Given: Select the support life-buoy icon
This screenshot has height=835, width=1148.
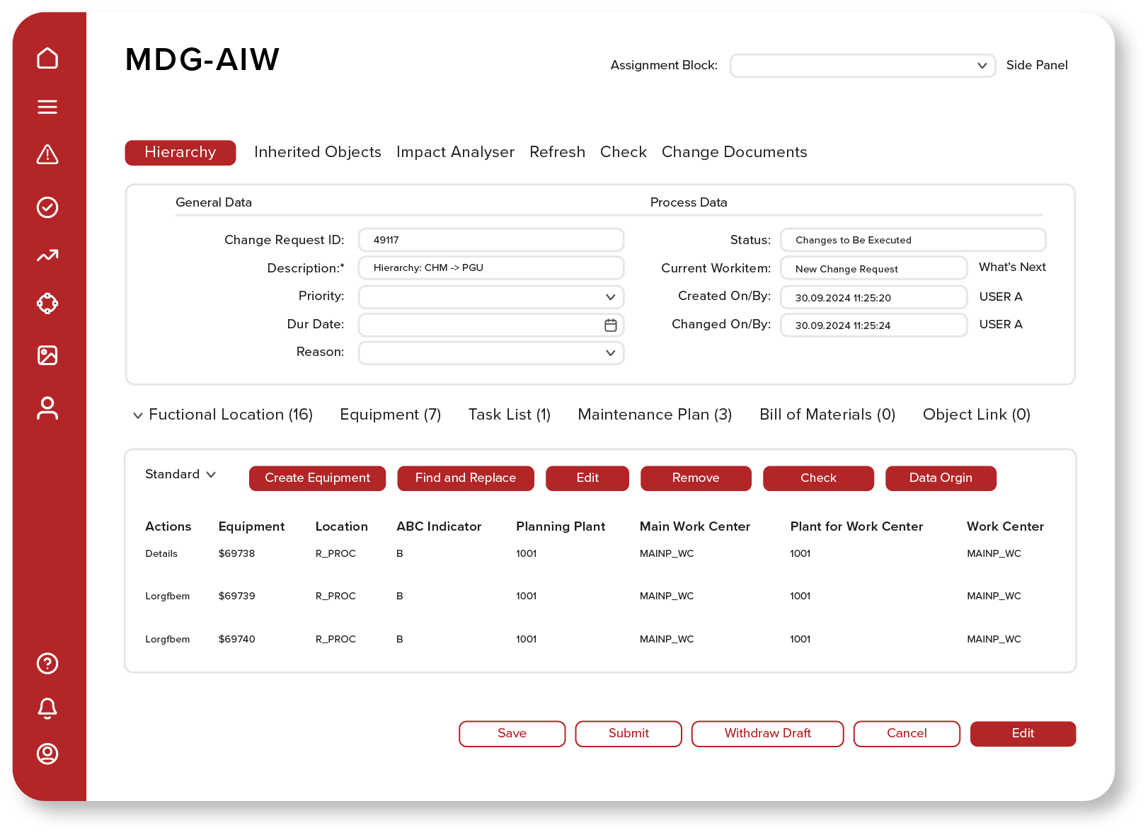Looking at the screenshot, I should 47,303.
